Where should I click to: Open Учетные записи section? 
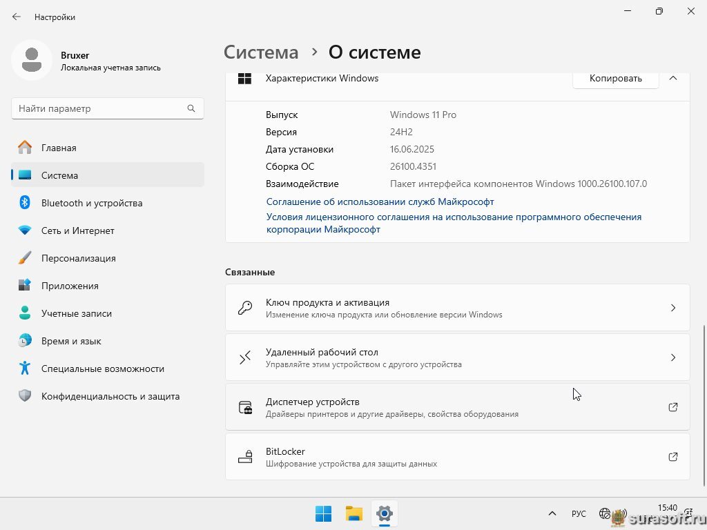tap(107, 313)
